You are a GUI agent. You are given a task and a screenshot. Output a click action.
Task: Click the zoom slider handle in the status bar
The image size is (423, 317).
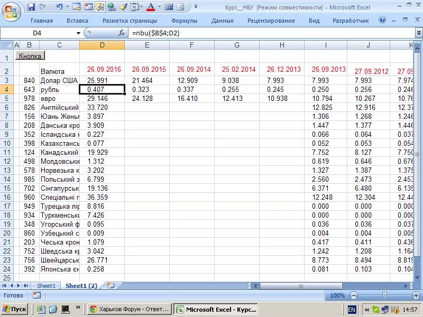pyautogui.click(x=384, y=295)
